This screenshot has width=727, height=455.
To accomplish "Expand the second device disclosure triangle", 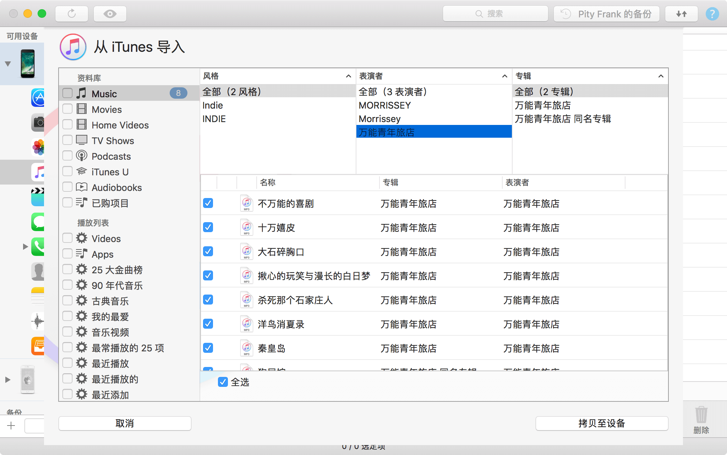I will pyautogui.click(x=8, y=380).
